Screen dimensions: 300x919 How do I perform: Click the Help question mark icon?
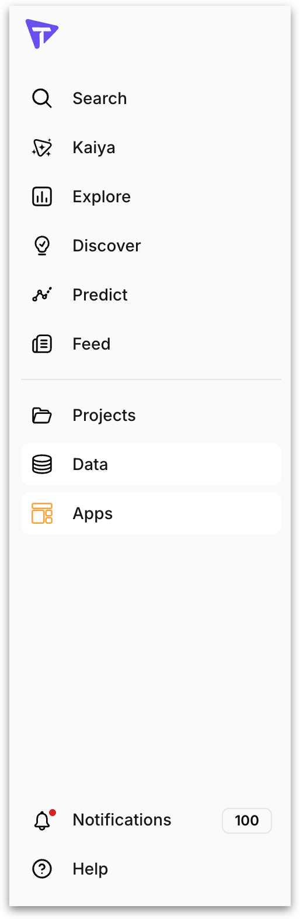(x=41, y=869)
